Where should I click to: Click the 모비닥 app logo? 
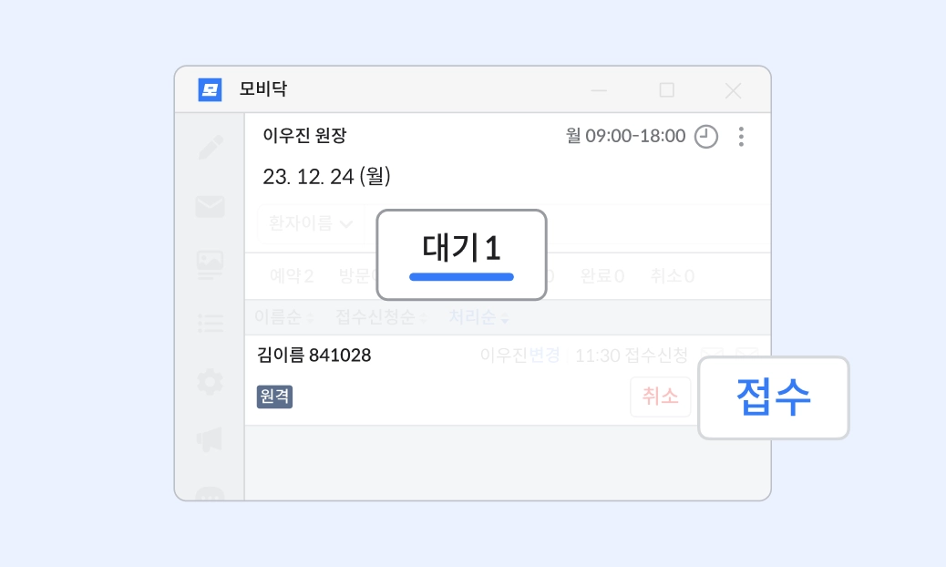pos(211,89)
